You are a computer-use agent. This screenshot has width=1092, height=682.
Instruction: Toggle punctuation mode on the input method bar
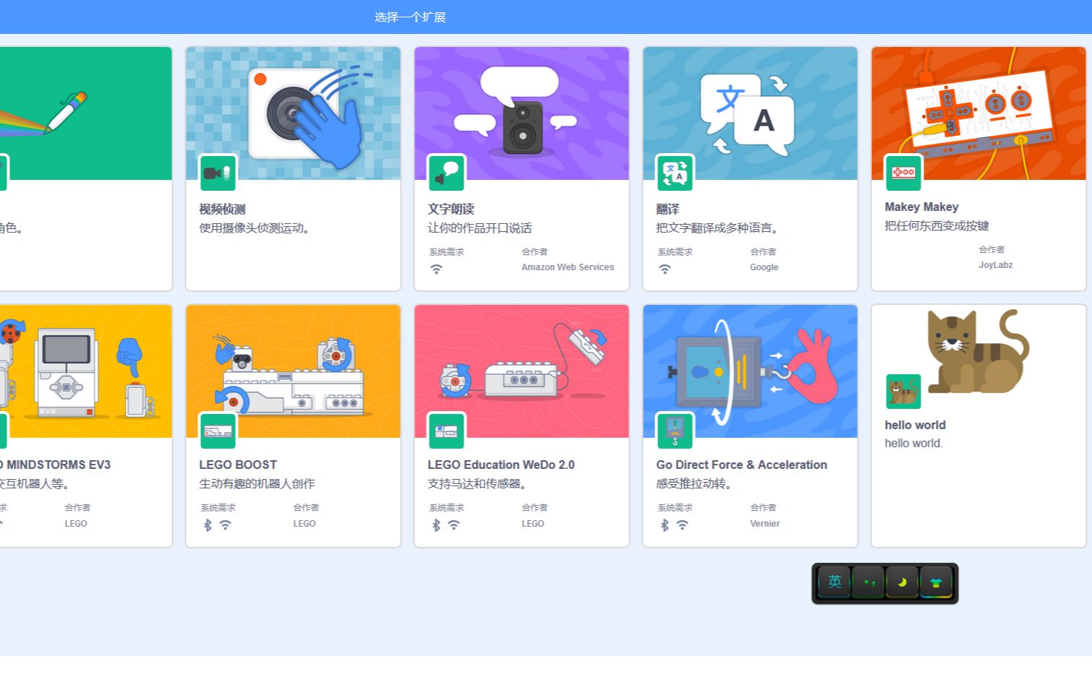tap(869, 582)
